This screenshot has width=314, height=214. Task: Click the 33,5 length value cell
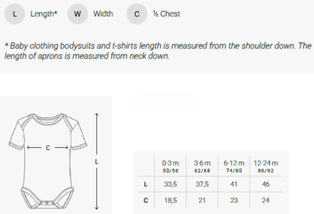[x=168, y=184]
